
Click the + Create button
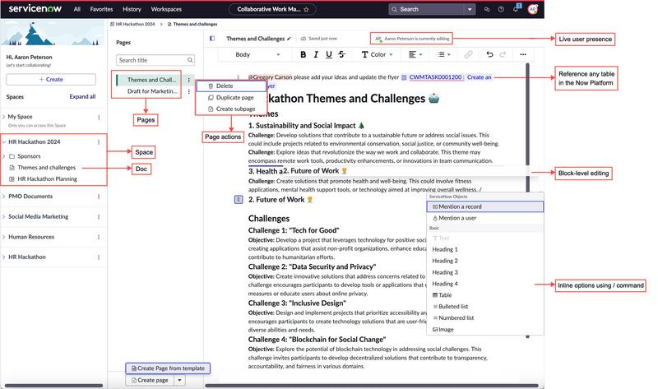pos(51,79)
